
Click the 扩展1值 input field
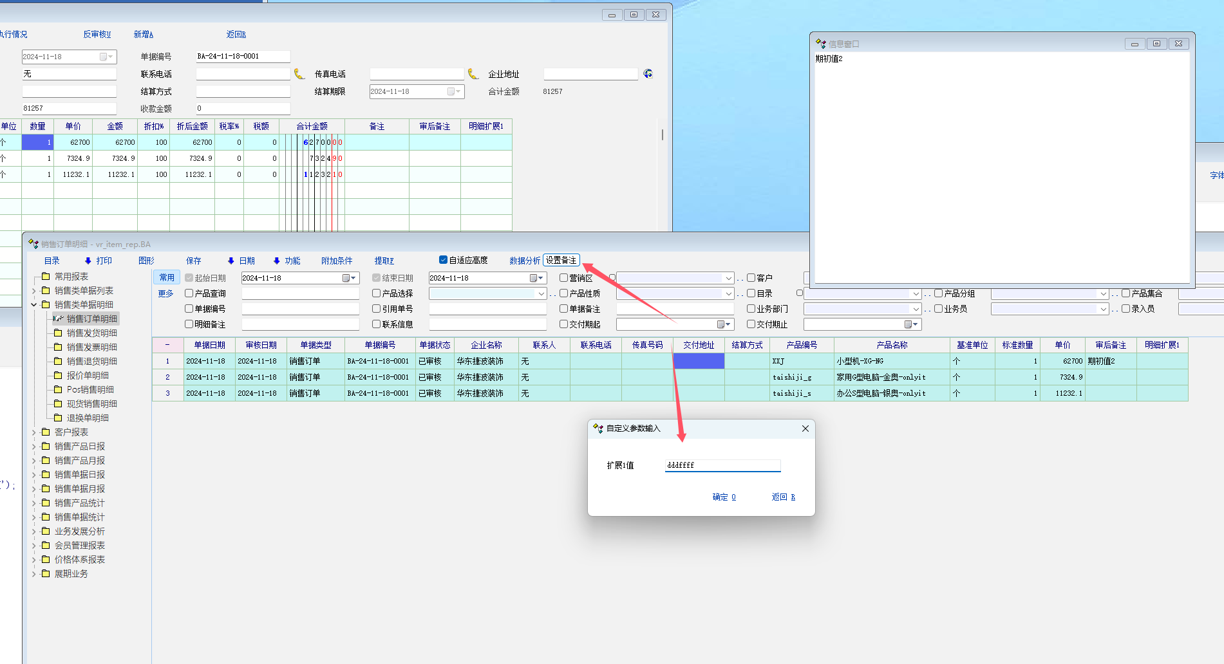(722, 465)
